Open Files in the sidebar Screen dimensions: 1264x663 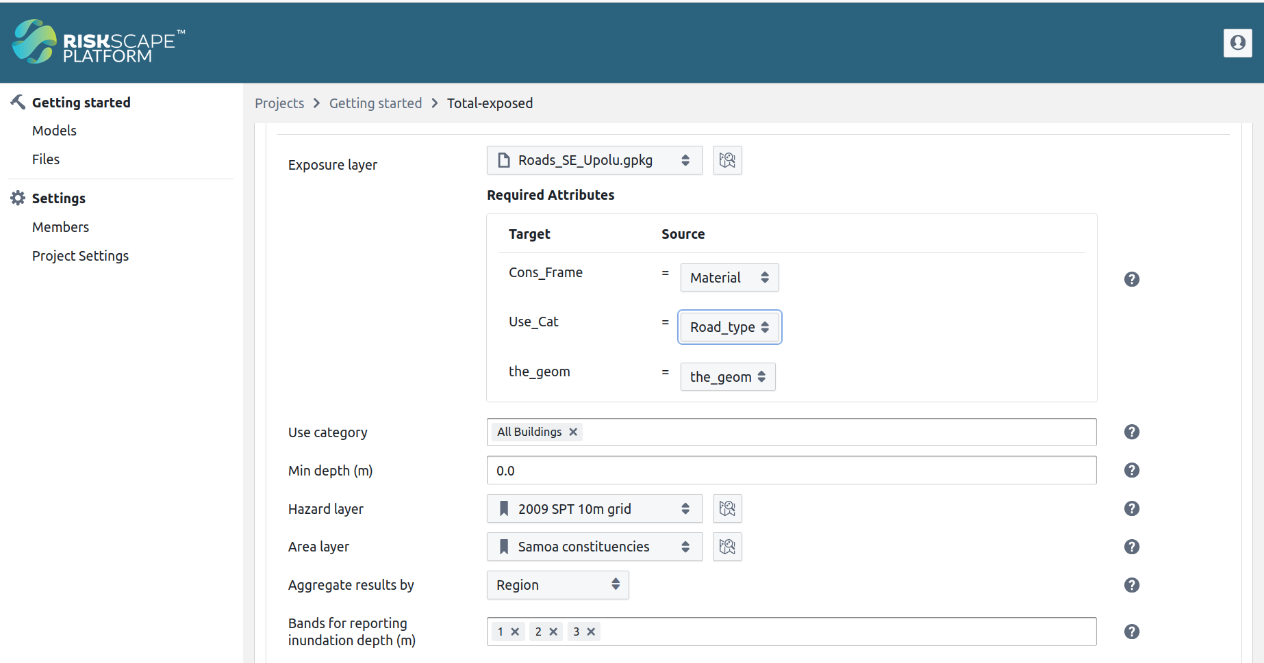pos(46,159)
